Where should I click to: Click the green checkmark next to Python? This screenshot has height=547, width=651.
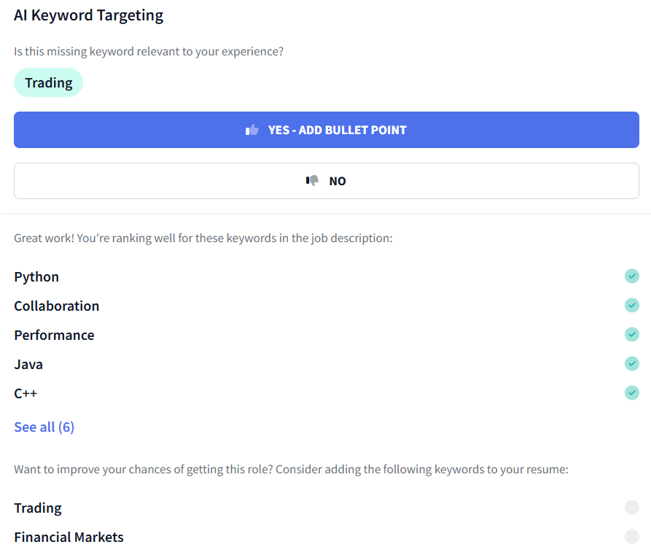coord(632,276)
